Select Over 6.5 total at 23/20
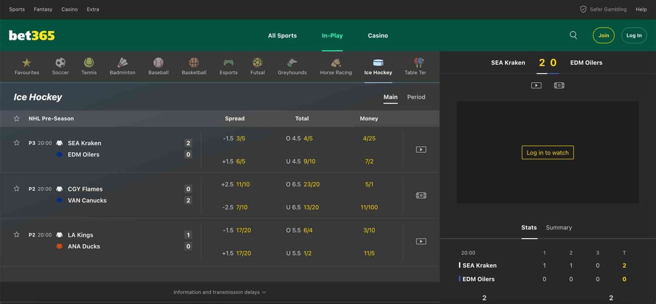This screenshot has height=304, width=656. 302,184
